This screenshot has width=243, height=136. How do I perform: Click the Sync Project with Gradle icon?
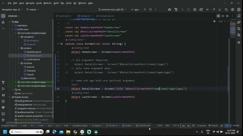point(201,9)
